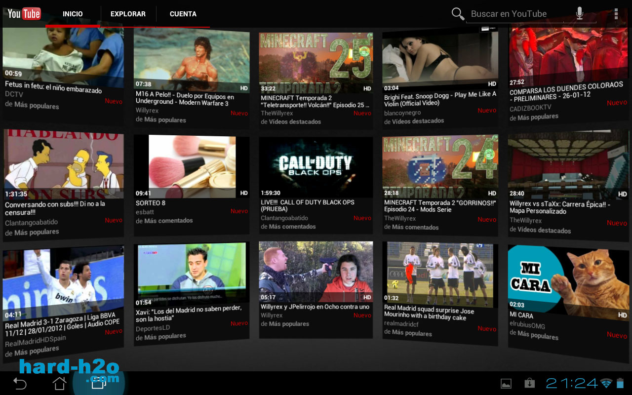Viewport: 632px width, 395px height.
Task: Click the 27:52 duration label
Action: [517, 82]
